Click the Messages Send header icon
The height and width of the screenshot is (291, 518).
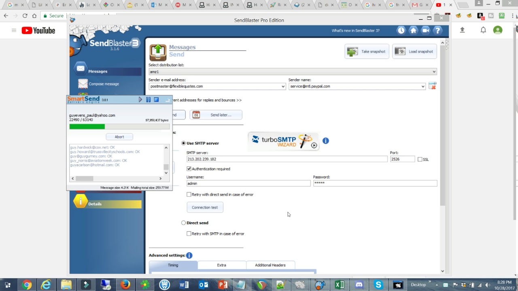click(158, 53)
